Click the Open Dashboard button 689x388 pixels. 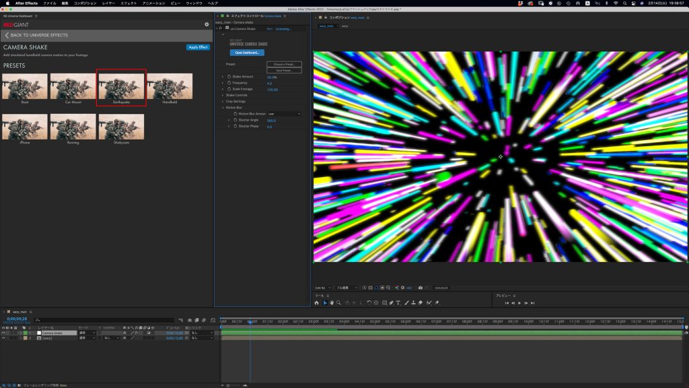point(247,52)
